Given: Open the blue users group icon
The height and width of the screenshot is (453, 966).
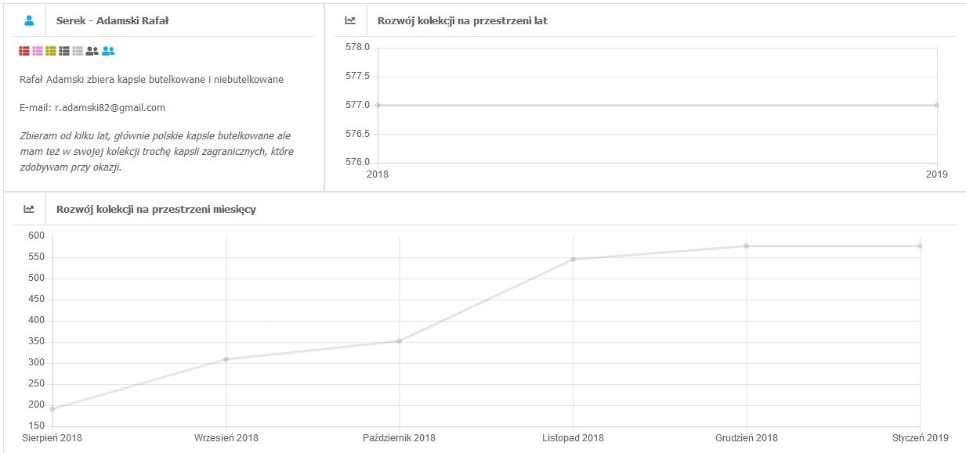Looking at the screenshot, I should click(108, 51).
